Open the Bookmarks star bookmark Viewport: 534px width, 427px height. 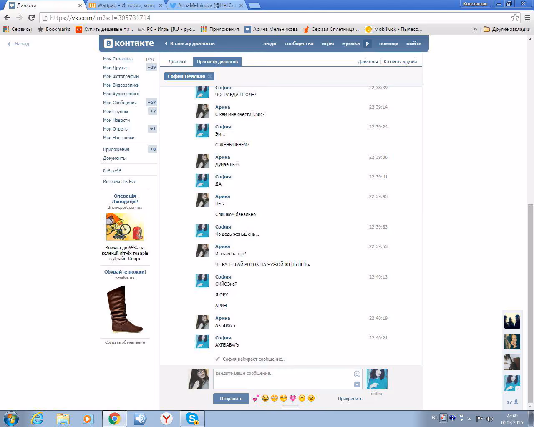(x=54, y=29)
